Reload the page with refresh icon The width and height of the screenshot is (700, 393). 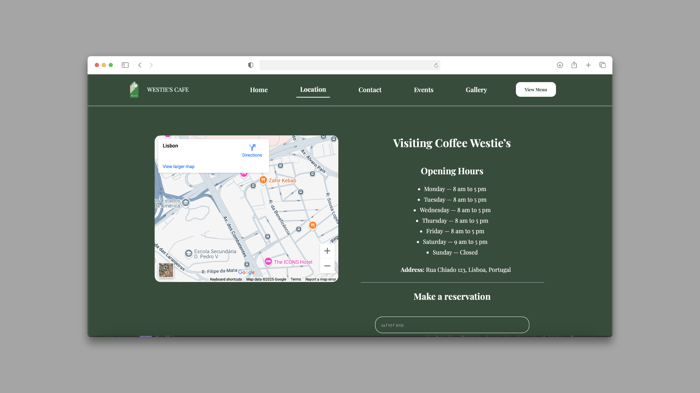click(x=436, y=65)
